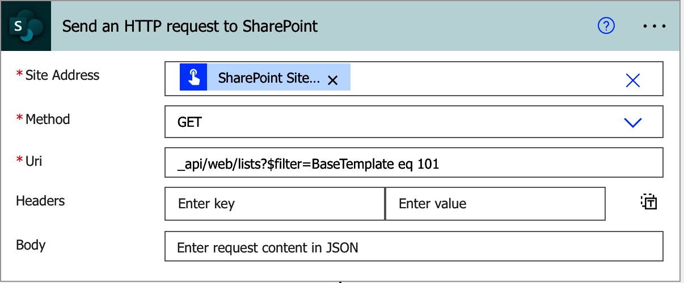Click the Uri input field
This screenshot has width=684, height=283.
(413, 163)
